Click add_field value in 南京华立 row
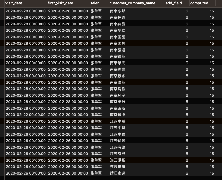This screenshot has height=180, width=222. click(x=187, y=30)
